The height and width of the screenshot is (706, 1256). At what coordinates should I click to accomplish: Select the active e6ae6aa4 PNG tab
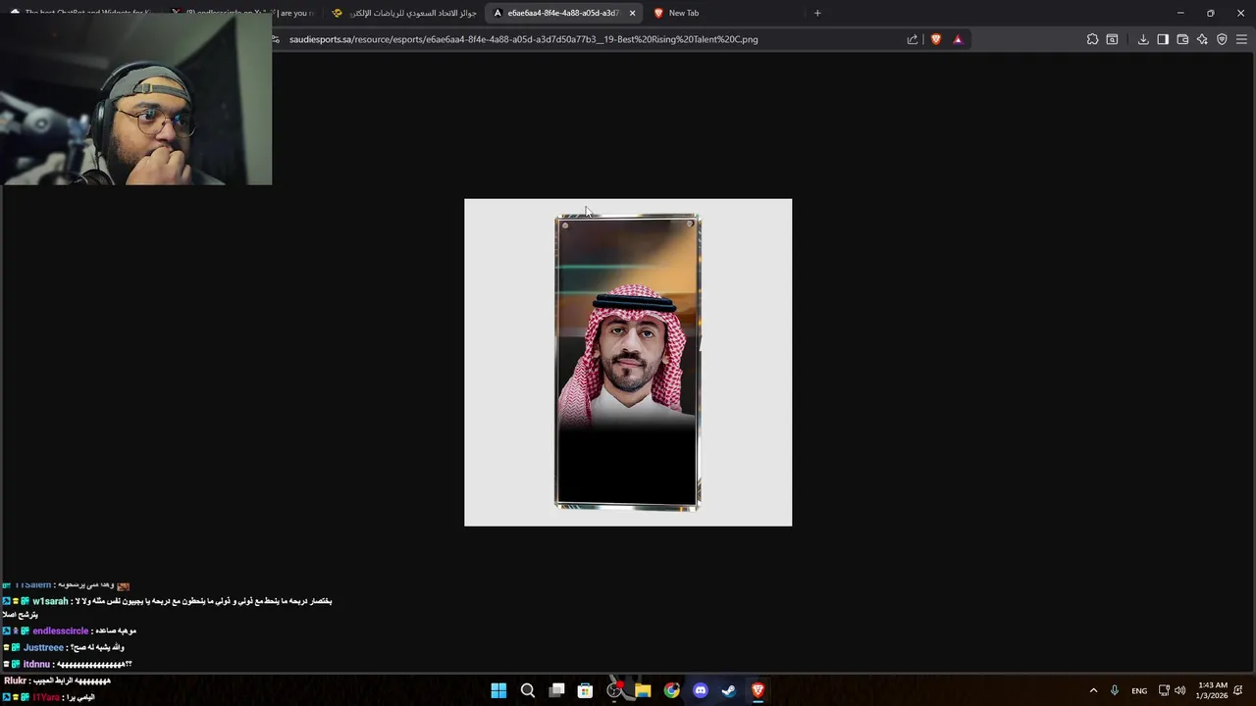(x=561, y=13)
